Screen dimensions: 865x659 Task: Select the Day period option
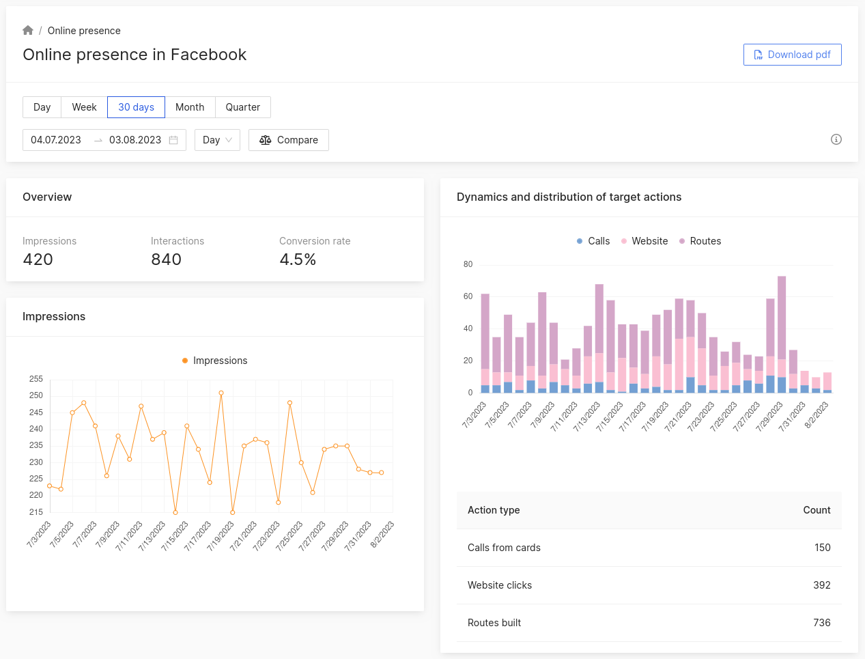[x=42, y=107]
